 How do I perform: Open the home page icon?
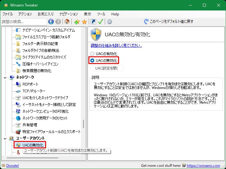pos(67,22)
